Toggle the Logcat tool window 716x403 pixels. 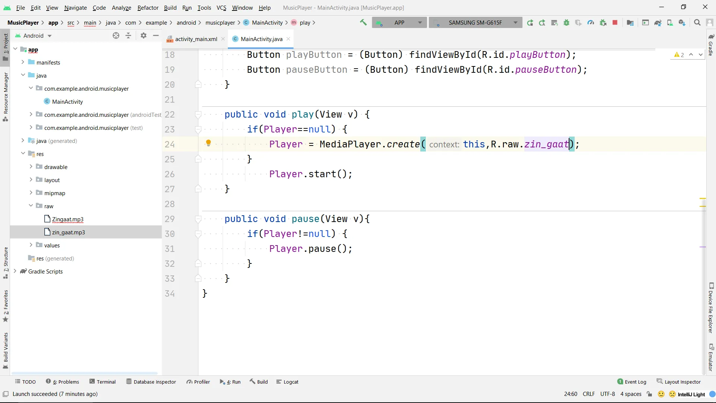pyautogui.click(x=287, y=382)
